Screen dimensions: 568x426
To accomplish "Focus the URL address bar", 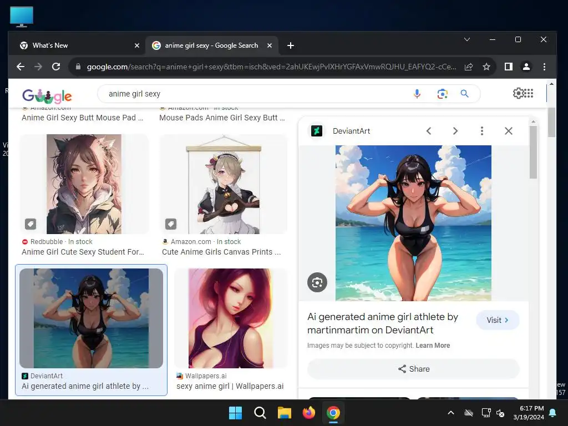I will click(271, 67).
